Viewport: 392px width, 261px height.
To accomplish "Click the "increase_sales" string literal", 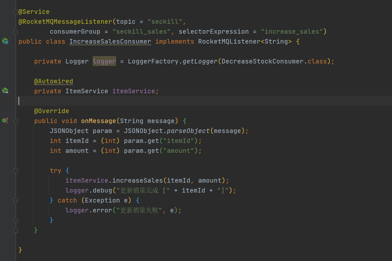I will pos(292,32).
